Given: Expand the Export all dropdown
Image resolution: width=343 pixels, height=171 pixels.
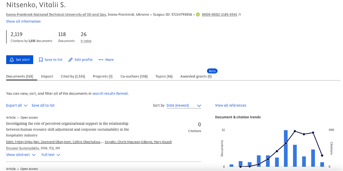Looking at the screenshot, I should coord(17,105).
